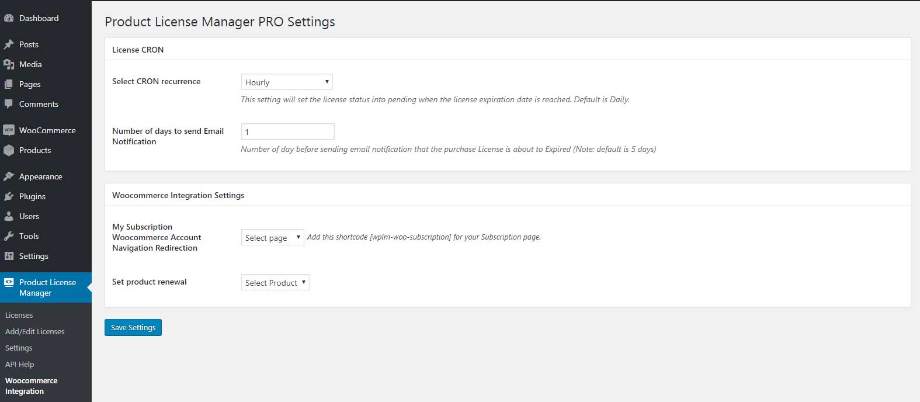Open the Select Product dropdown
Image resolution: width=920 pixels, height=402 pixels.
click(275, 283)
